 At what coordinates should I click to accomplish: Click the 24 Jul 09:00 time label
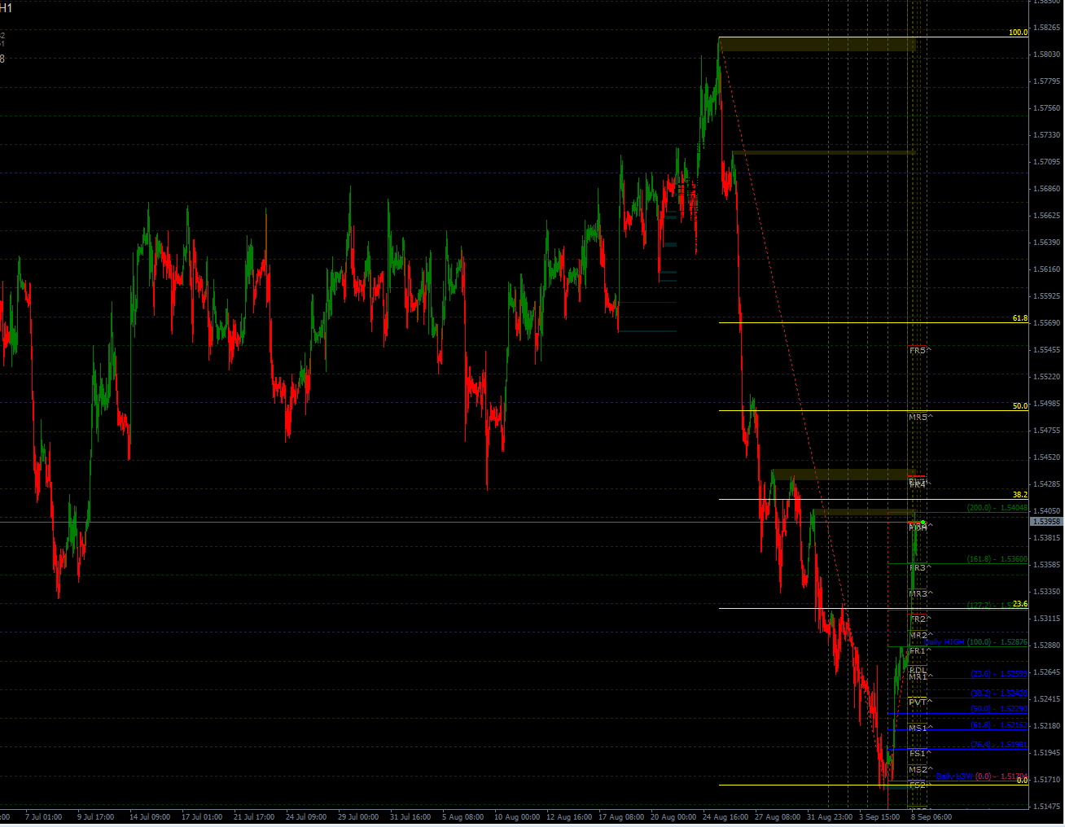pyautogui.click(x=306, y=816)
